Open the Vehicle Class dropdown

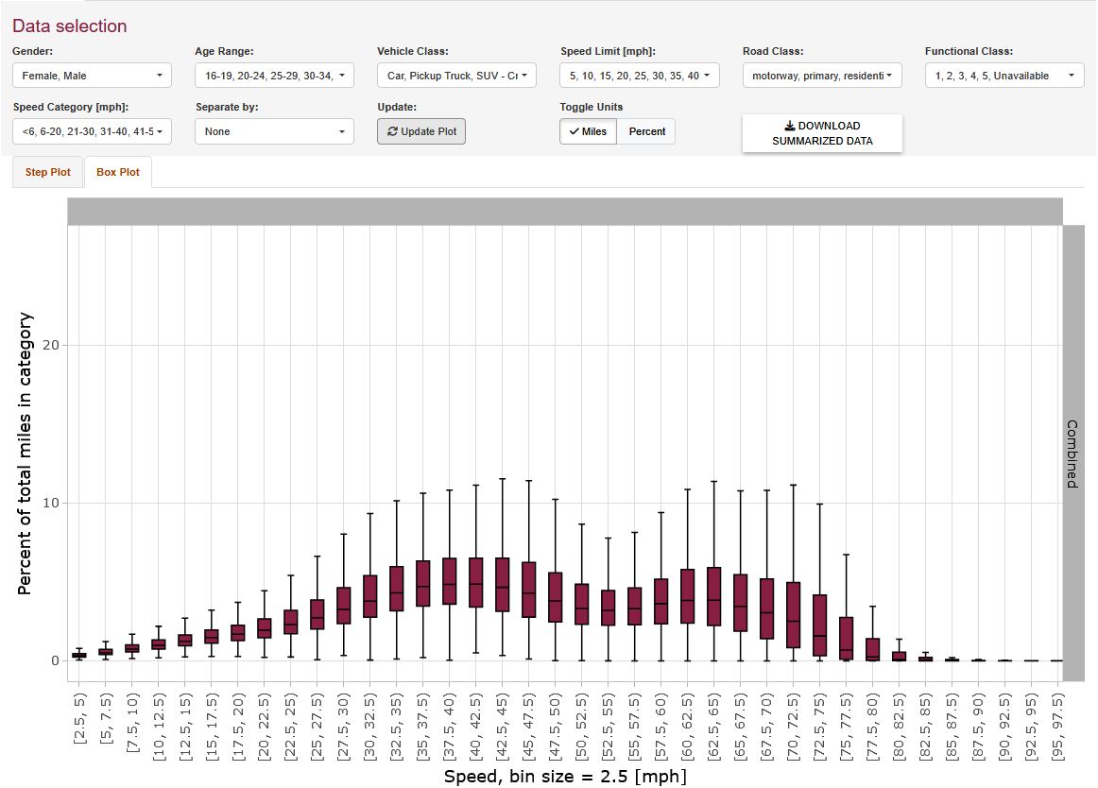pyautogui.click(x=456, y=76)
